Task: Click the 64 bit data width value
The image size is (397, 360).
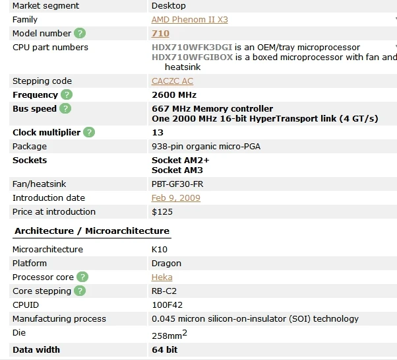Action: (x=165, y=350)
